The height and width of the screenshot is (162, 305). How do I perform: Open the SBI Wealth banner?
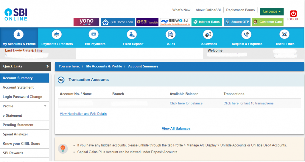point(147,22)
